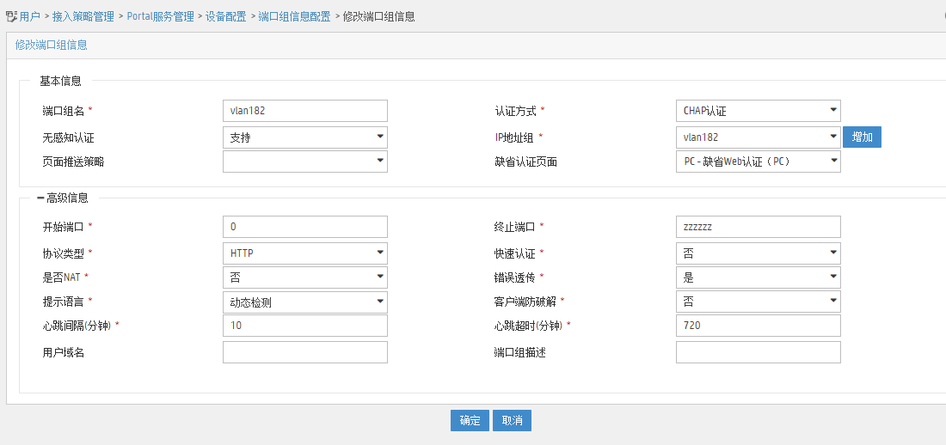
Task: Click the user icon in the breadcrumb
Action: (x=11, y=16)
